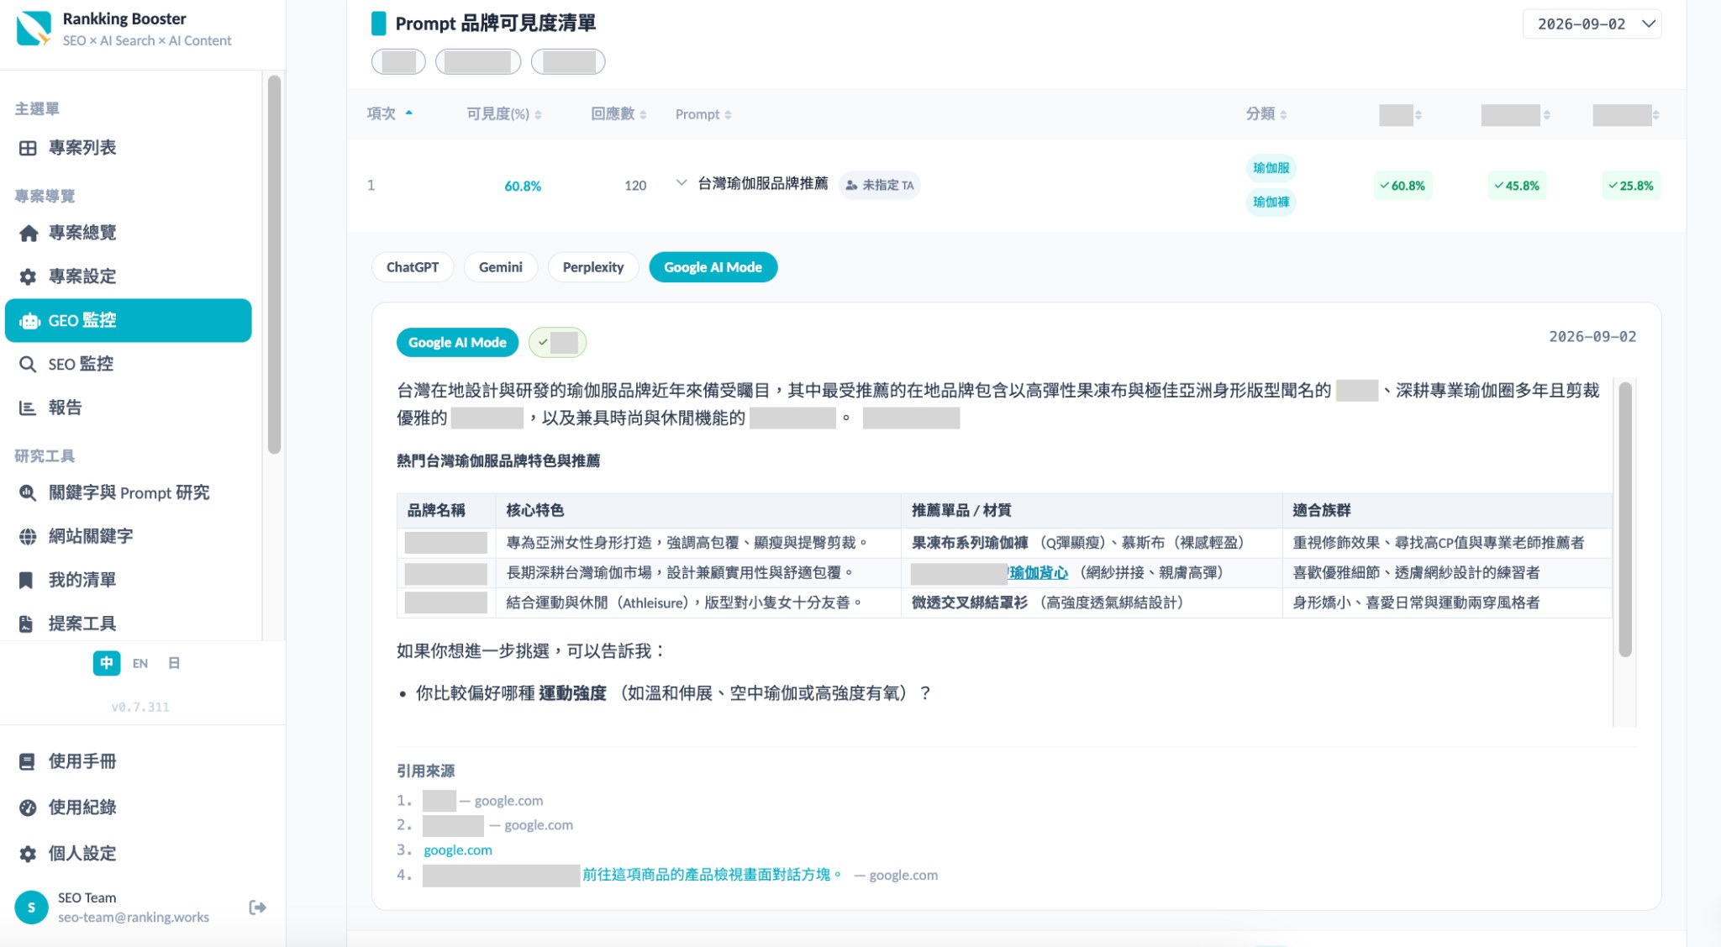
Task: Click the 台灣瑜伽服品牌推薦 prompt text
Action: [x=763, y=184]
